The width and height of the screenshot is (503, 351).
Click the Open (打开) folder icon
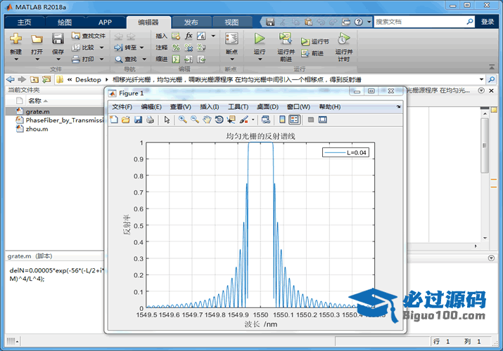pyautogui.click(x=37, y=39)
